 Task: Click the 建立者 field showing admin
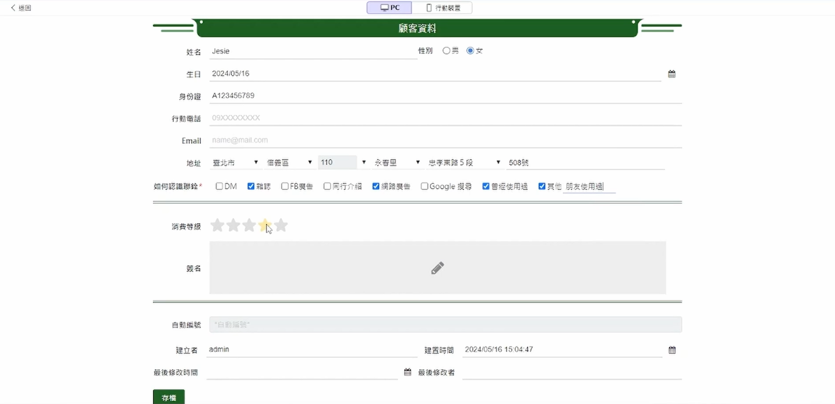click(x=312, y=350)
